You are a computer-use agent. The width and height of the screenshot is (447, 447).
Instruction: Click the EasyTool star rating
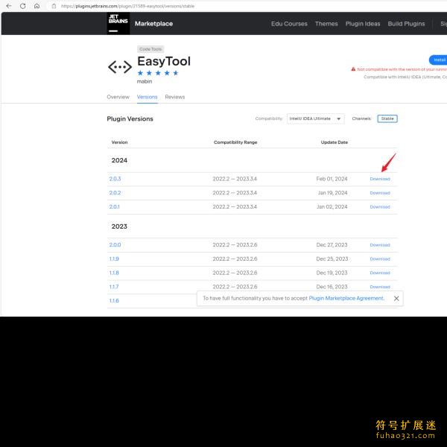point(158,73)
